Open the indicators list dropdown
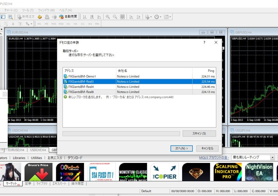278x196 pixels. point(148,17)
